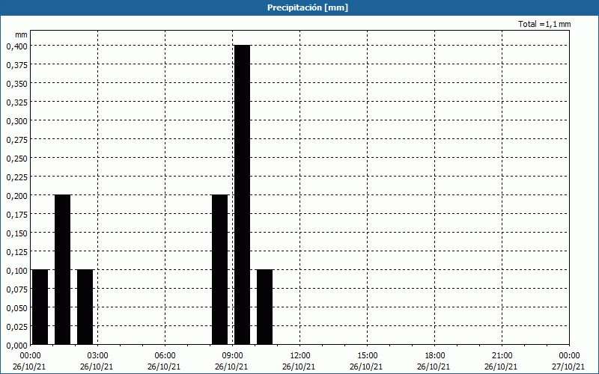The width and height of the screenshot is (599, 374).
Task: Click the 0,000 y-axis label
Action: [17, 346]
